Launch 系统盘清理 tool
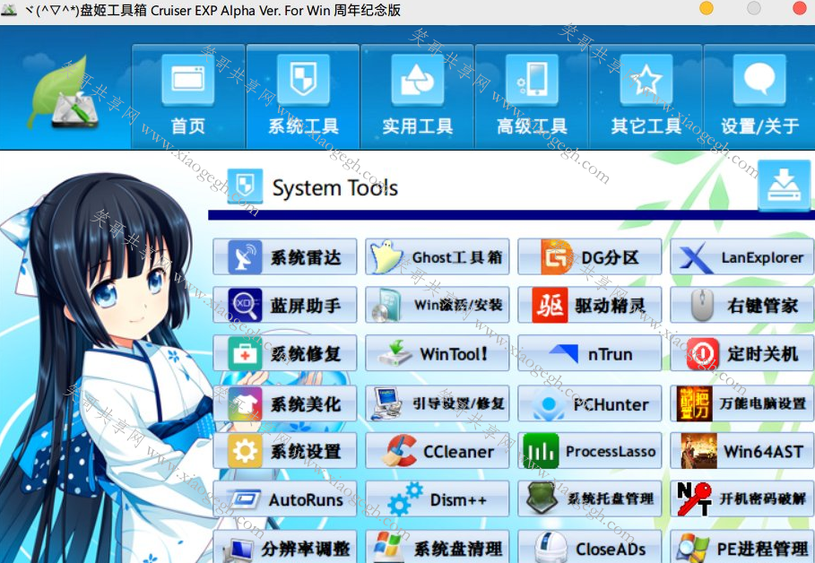Screen dimensions: 815x563 tap(438, 546)
